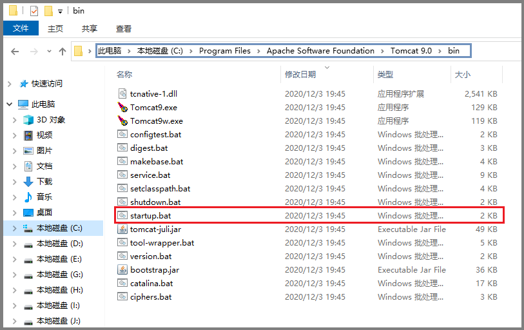Expand the 快速访问 tree node

pos(10,84)
